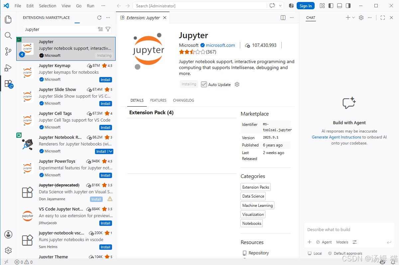Screen dimensions: 399x265
Task: Switch to the CHANGELOG tab
Action: [x=183, y=100]
